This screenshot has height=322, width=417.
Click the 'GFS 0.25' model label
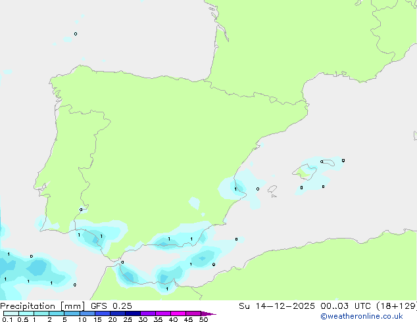[111, 306]
